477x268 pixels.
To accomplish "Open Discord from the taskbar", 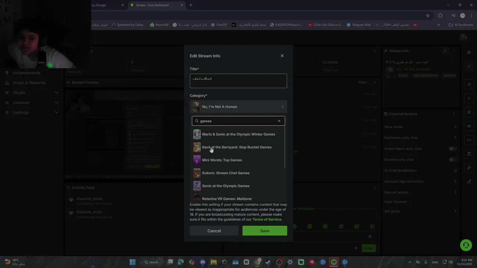I will coord(202,262).
